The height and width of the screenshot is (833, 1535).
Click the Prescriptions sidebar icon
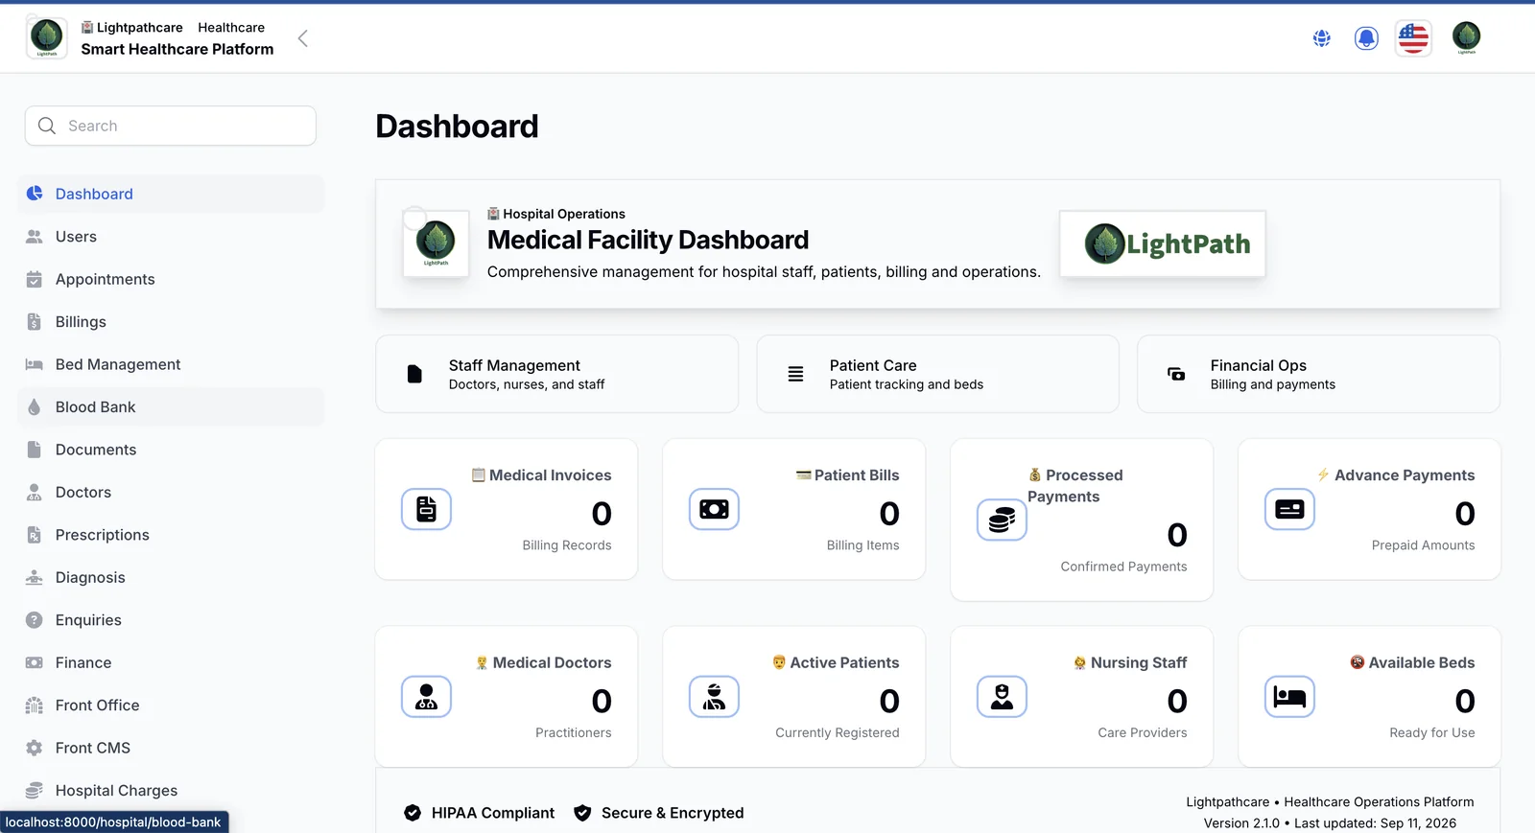[35, 535]
